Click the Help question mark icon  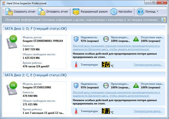click(x=140, y=12)
